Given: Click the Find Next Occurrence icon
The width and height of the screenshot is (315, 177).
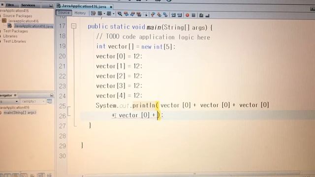Looking at the screenshot, I should [132, 14].
